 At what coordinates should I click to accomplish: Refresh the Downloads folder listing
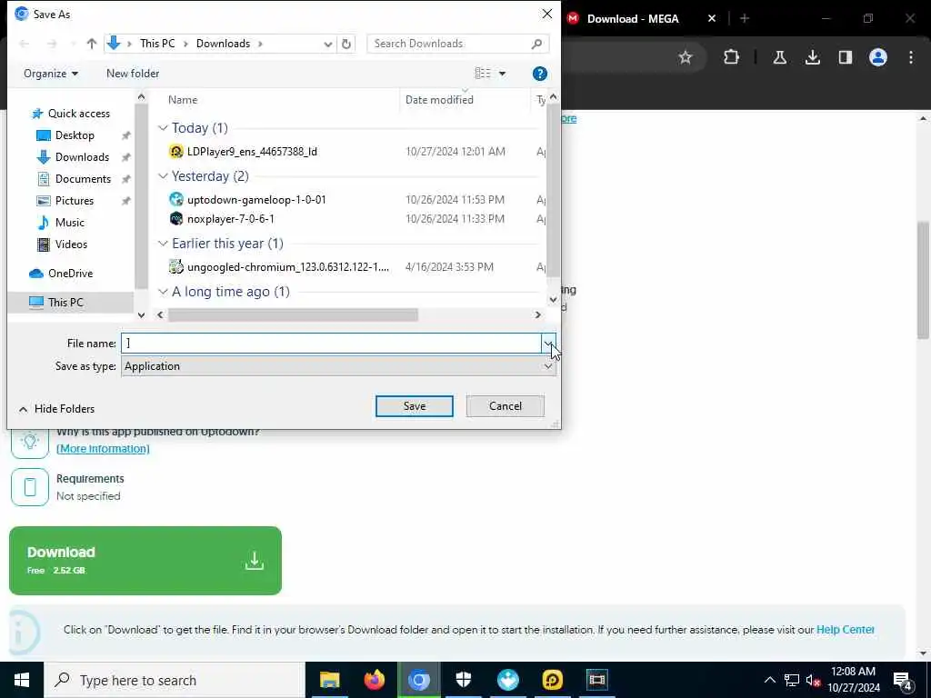pyautogui.click(x=346, y=44)
